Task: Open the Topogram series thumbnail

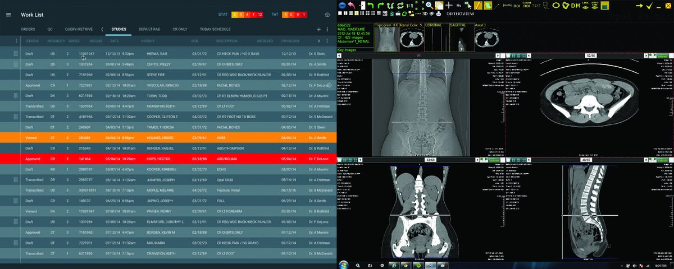Action: click(x=388, y=37)
